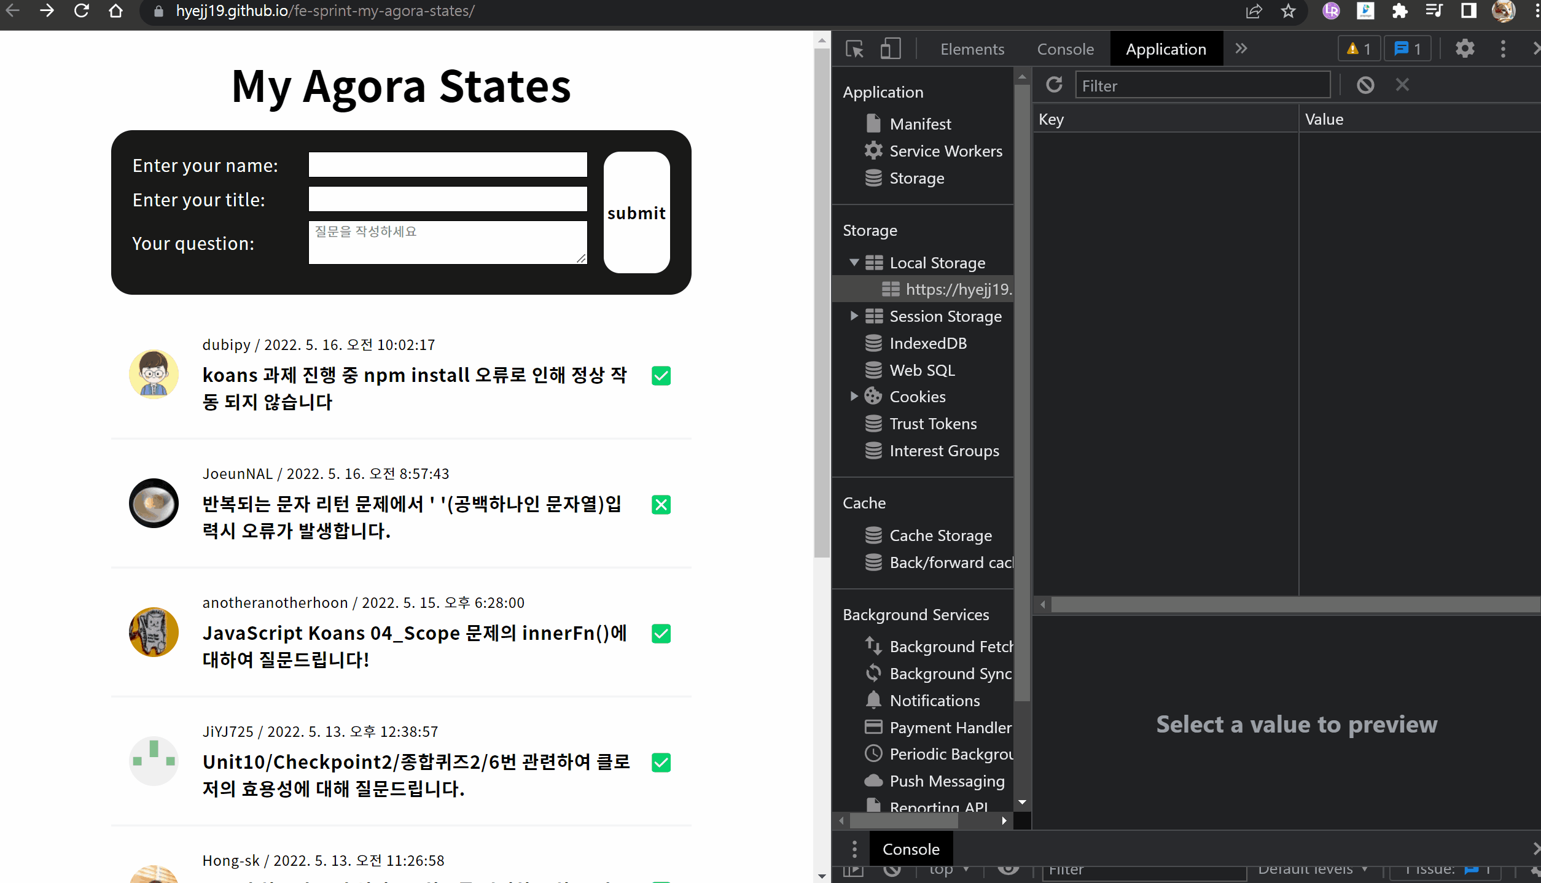This screenshot has width=1541, height=883.
Task: Click the clear all storage icon
Action: [x=1365, y=85]
